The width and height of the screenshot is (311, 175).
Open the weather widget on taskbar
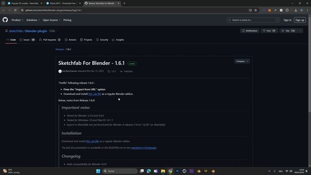pos(11,171)
